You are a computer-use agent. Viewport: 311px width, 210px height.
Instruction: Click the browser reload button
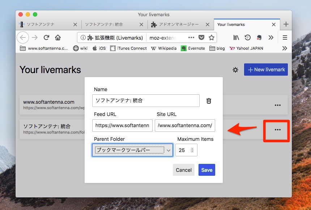click(x=46, y=37)
